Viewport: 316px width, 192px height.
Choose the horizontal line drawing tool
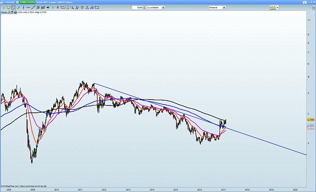[28, 8]
